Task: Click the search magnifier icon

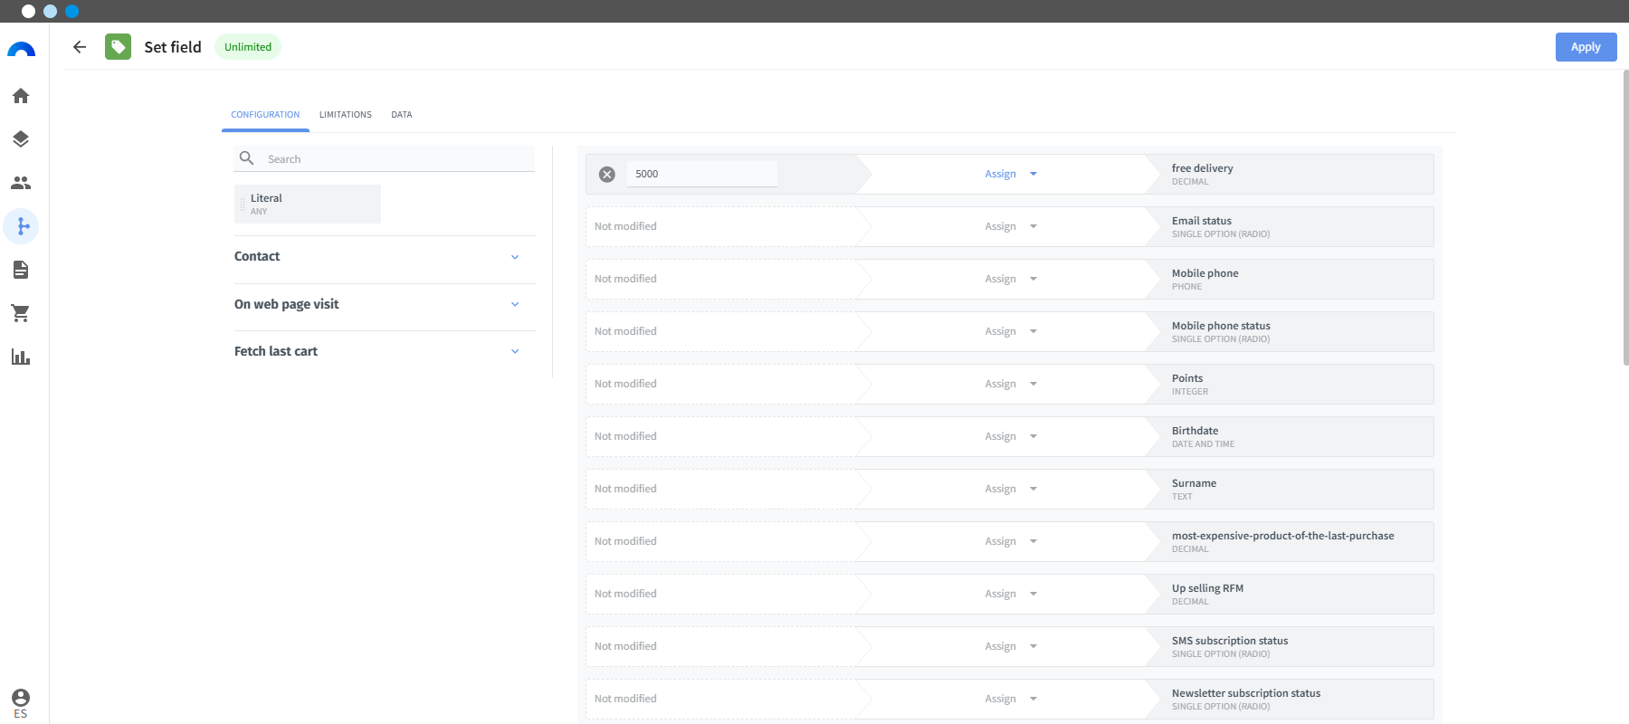Action: pos(246,158)
